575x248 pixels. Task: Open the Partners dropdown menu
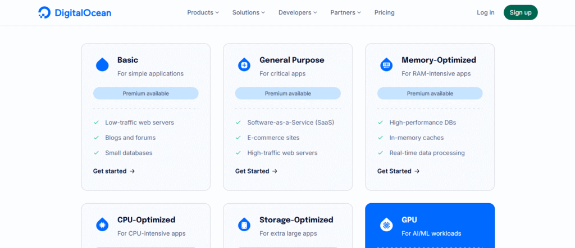tap(345, 12)
